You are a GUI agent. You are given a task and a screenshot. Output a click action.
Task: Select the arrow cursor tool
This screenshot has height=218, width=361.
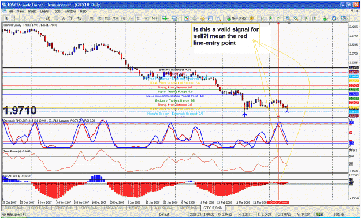click(6, 18)
